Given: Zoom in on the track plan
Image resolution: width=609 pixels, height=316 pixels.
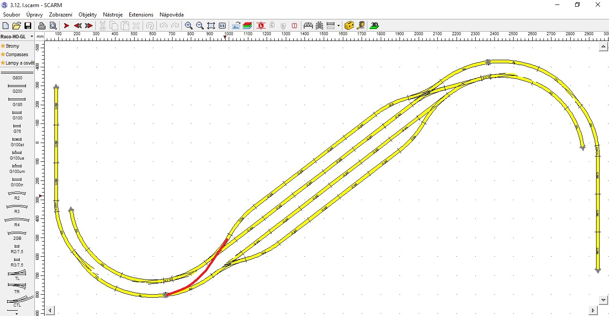Looking at the screenshot, I should pos(189,26).
